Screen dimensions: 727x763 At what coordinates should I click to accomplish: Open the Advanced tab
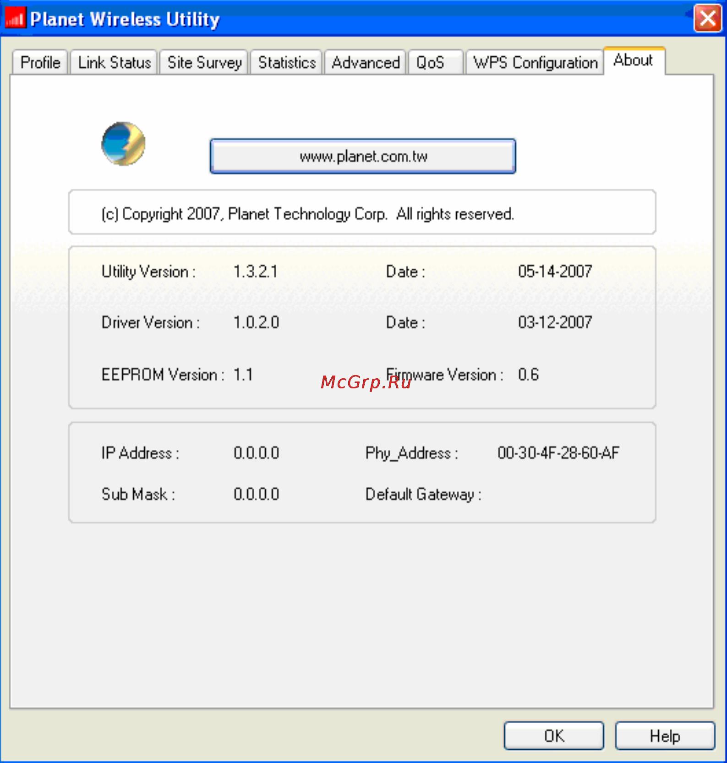366,62
